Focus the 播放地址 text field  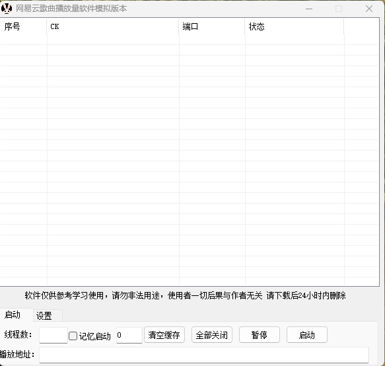pos(204,355)
